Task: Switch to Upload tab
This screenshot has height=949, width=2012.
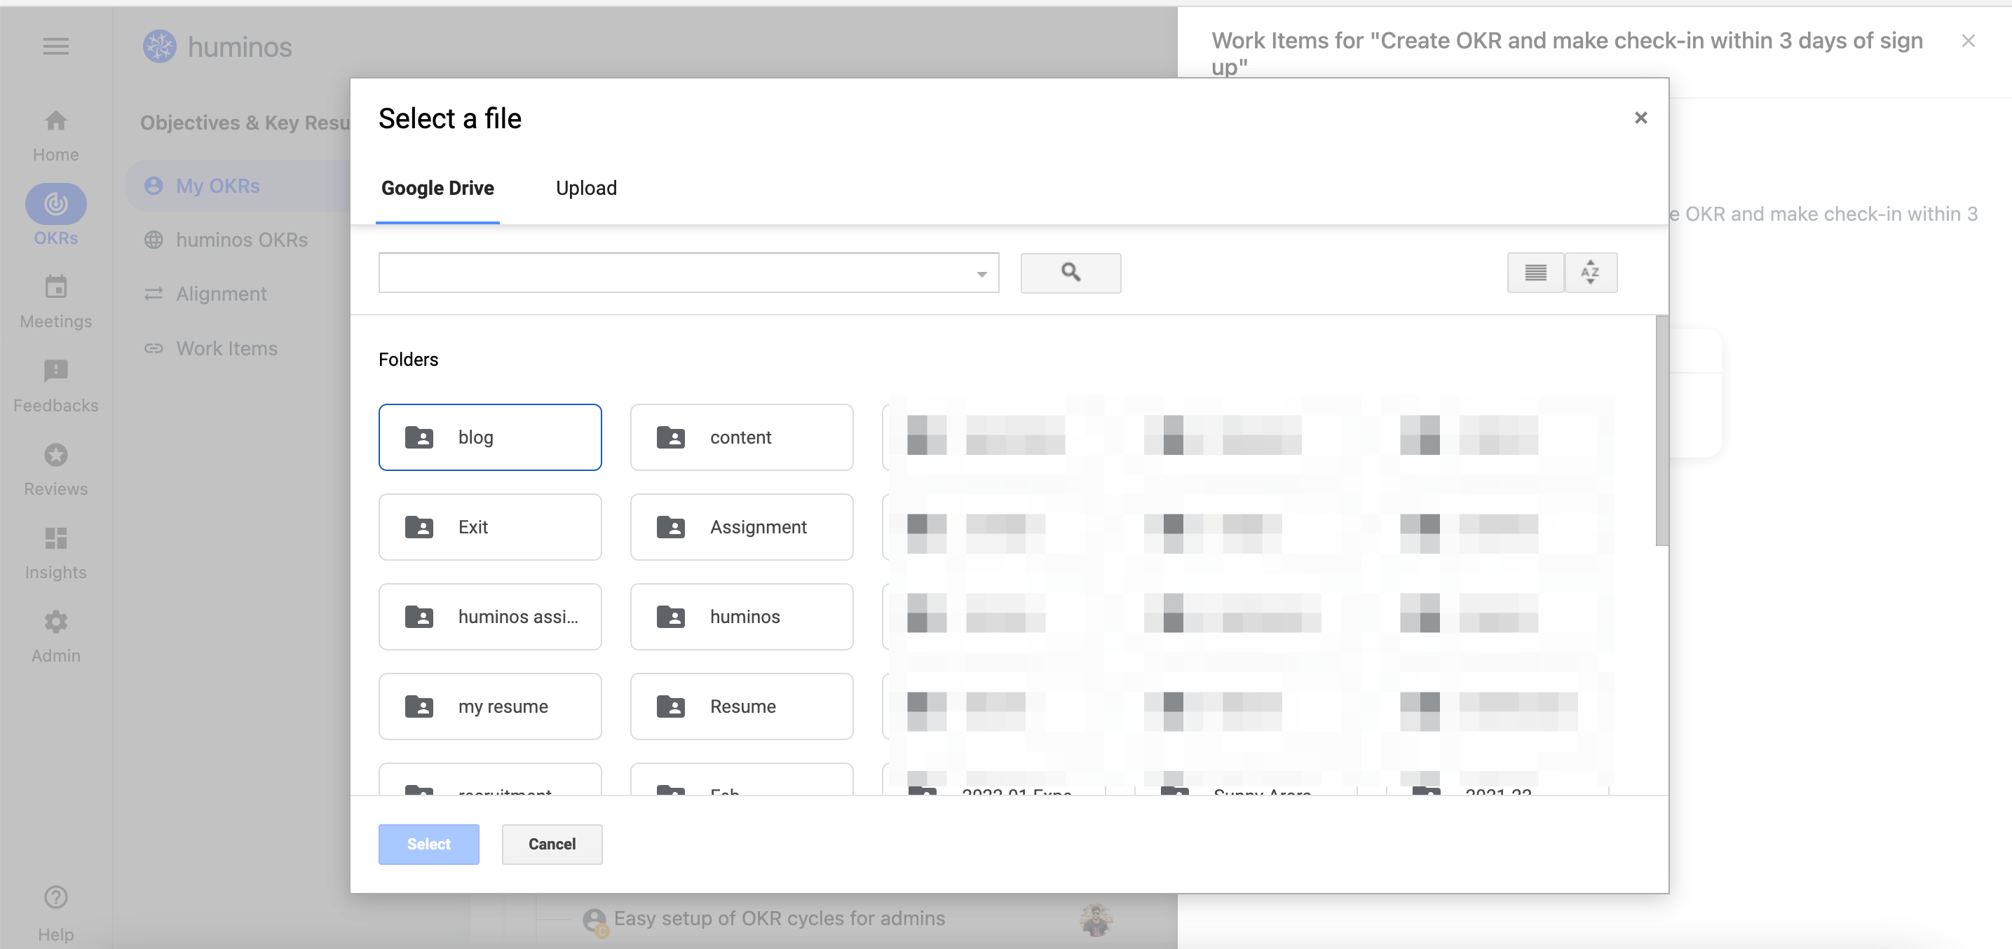Action: pos(586,189)
